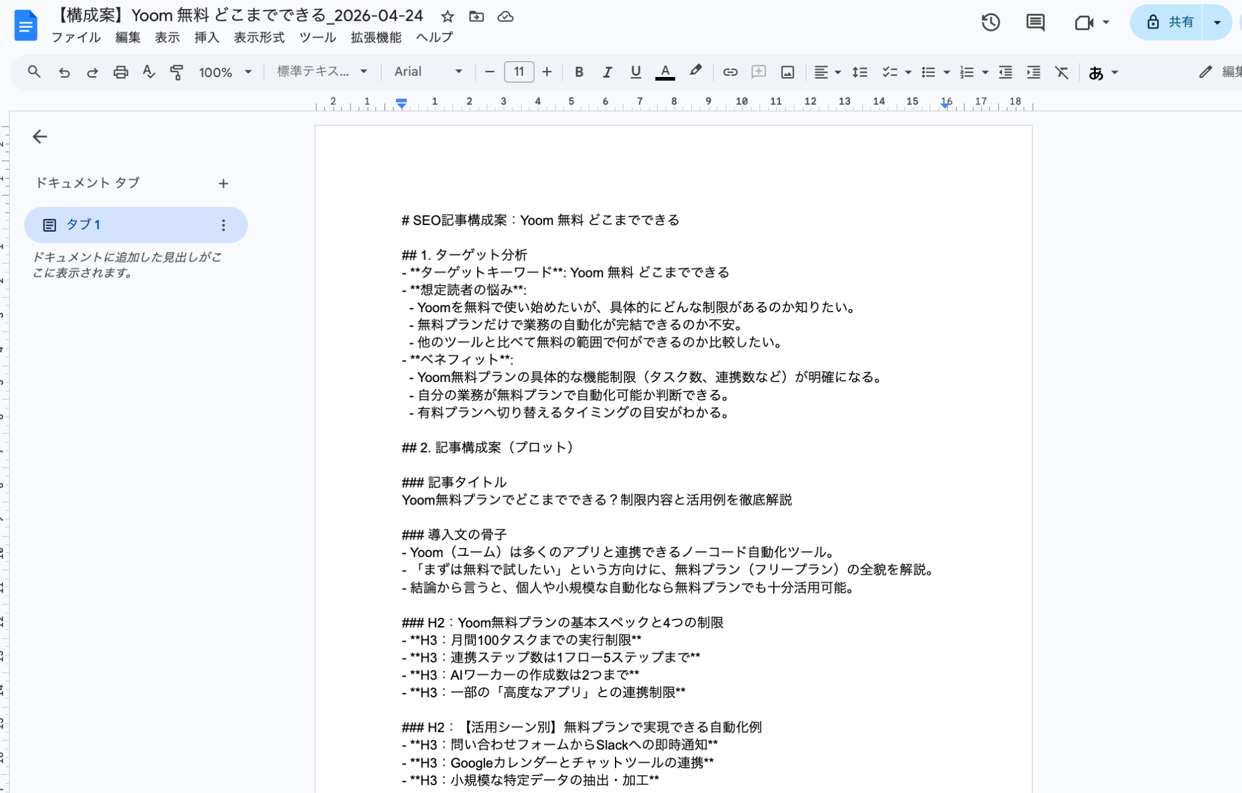Screen dimensions: 1242x793
Task: Expand bulleted list options arrow
Action: pyautogui.click(x=947, y=73)
